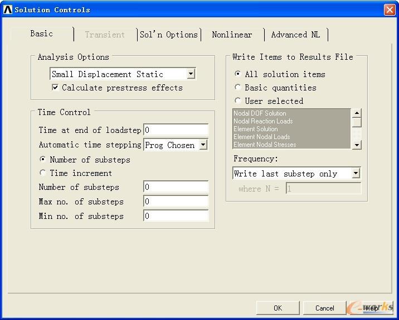Click the ANSYS logo icon in title bar
Viewport: 399px width, 320px height.
point(7,9)
